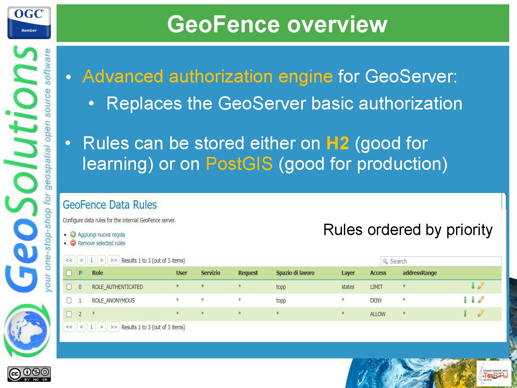Go to first page using bottom << button
Screen dimensions: 517x388
69,327
